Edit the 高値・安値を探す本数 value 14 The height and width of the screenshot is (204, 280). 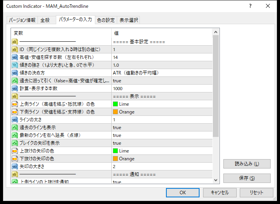162,57
